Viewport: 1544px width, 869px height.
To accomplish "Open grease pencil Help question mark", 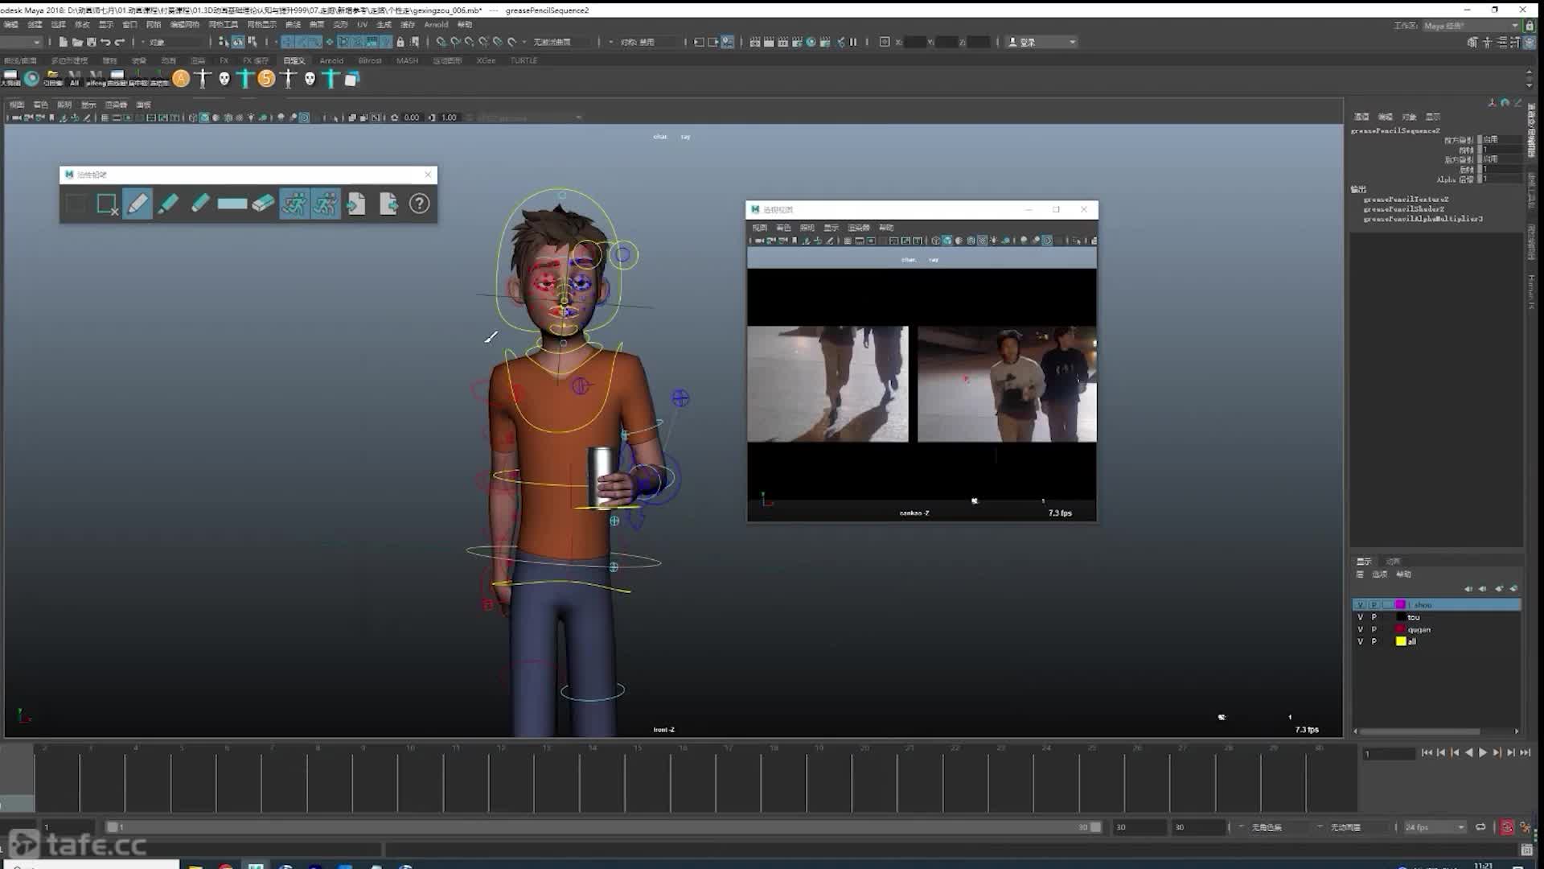I will pyautogui.click(x=419, y=204).
